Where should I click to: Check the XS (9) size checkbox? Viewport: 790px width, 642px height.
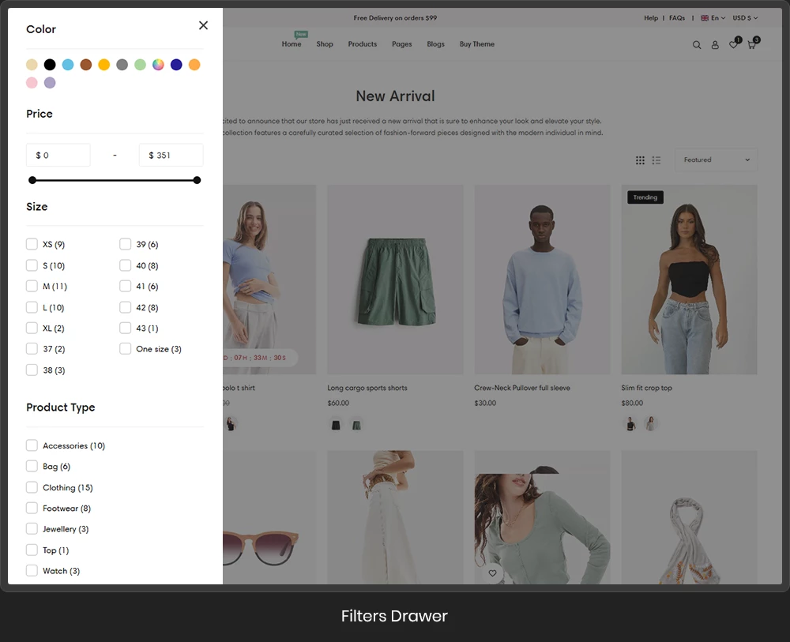pos(32,244)
